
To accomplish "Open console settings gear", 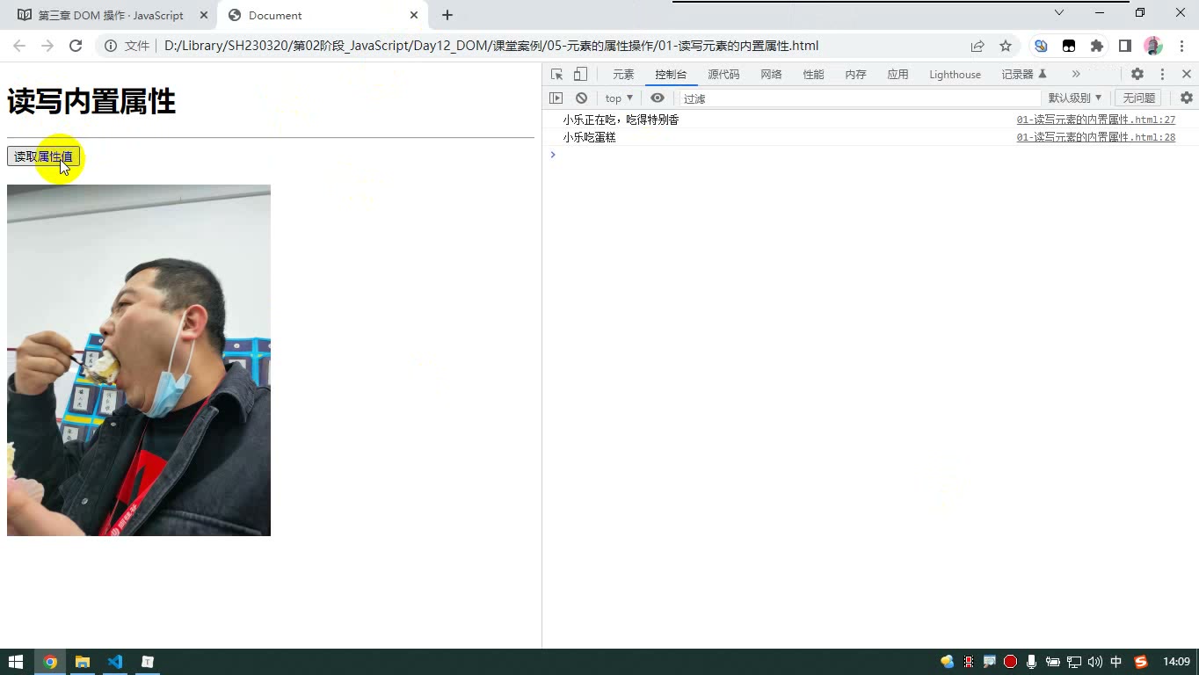I will tap(1187, 98).
